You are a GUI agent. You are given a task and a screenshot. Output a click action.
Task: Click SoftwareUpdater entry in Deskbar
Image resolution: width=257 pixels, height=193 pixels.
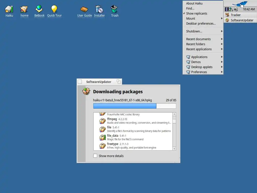tap(240, 20)
